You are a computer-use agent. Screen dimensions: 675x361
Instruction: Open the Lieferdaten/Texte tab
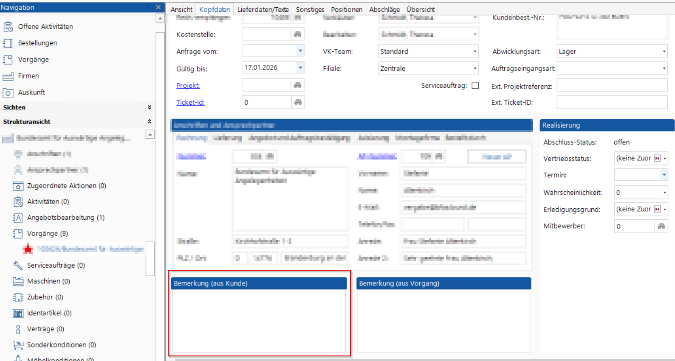[263, 9]
